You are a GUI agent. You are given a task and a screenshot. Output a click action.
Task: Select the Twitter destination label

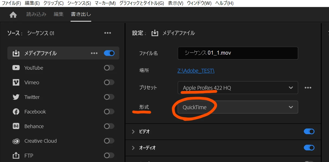pos(32,97)
